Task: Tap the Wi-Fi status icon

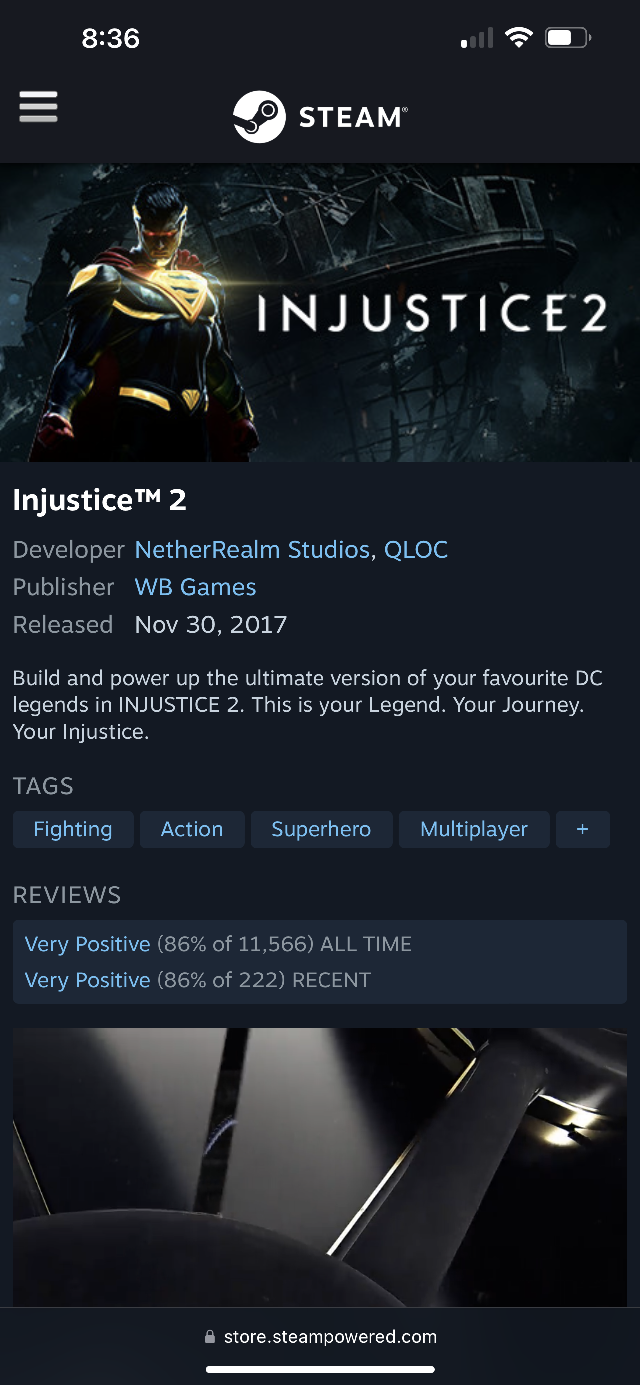Action: coord(518,37)
